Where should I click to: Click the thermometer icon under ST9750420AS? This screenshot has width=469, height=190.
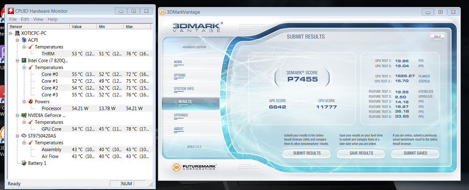(31, 143)
